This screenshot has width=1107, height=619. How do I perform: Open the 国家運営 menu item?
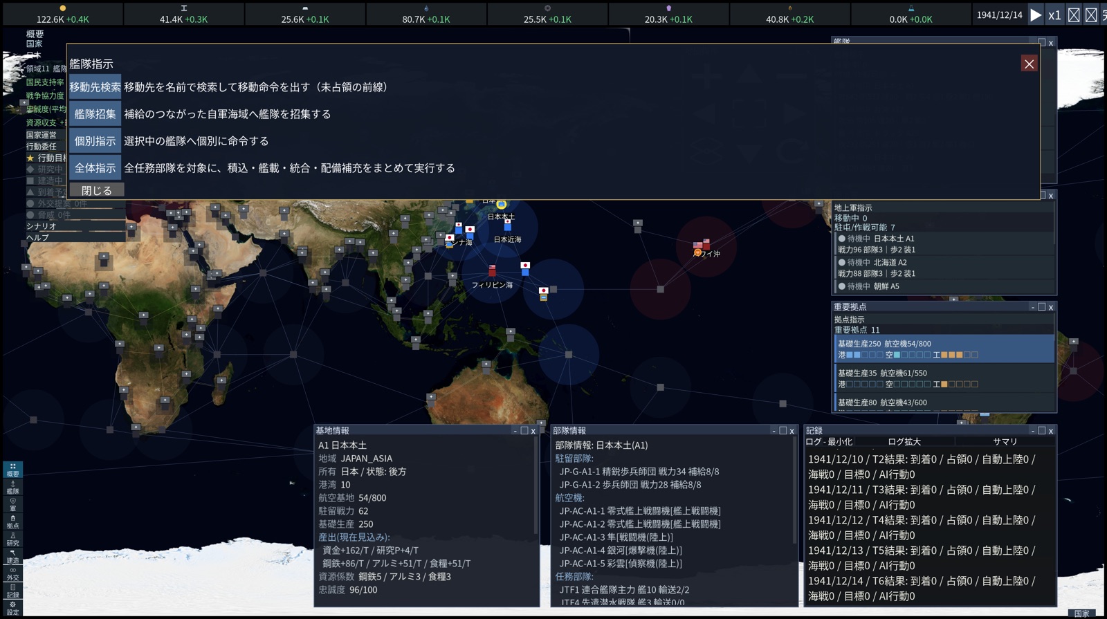pyautogui.click(x=42, y=135)
